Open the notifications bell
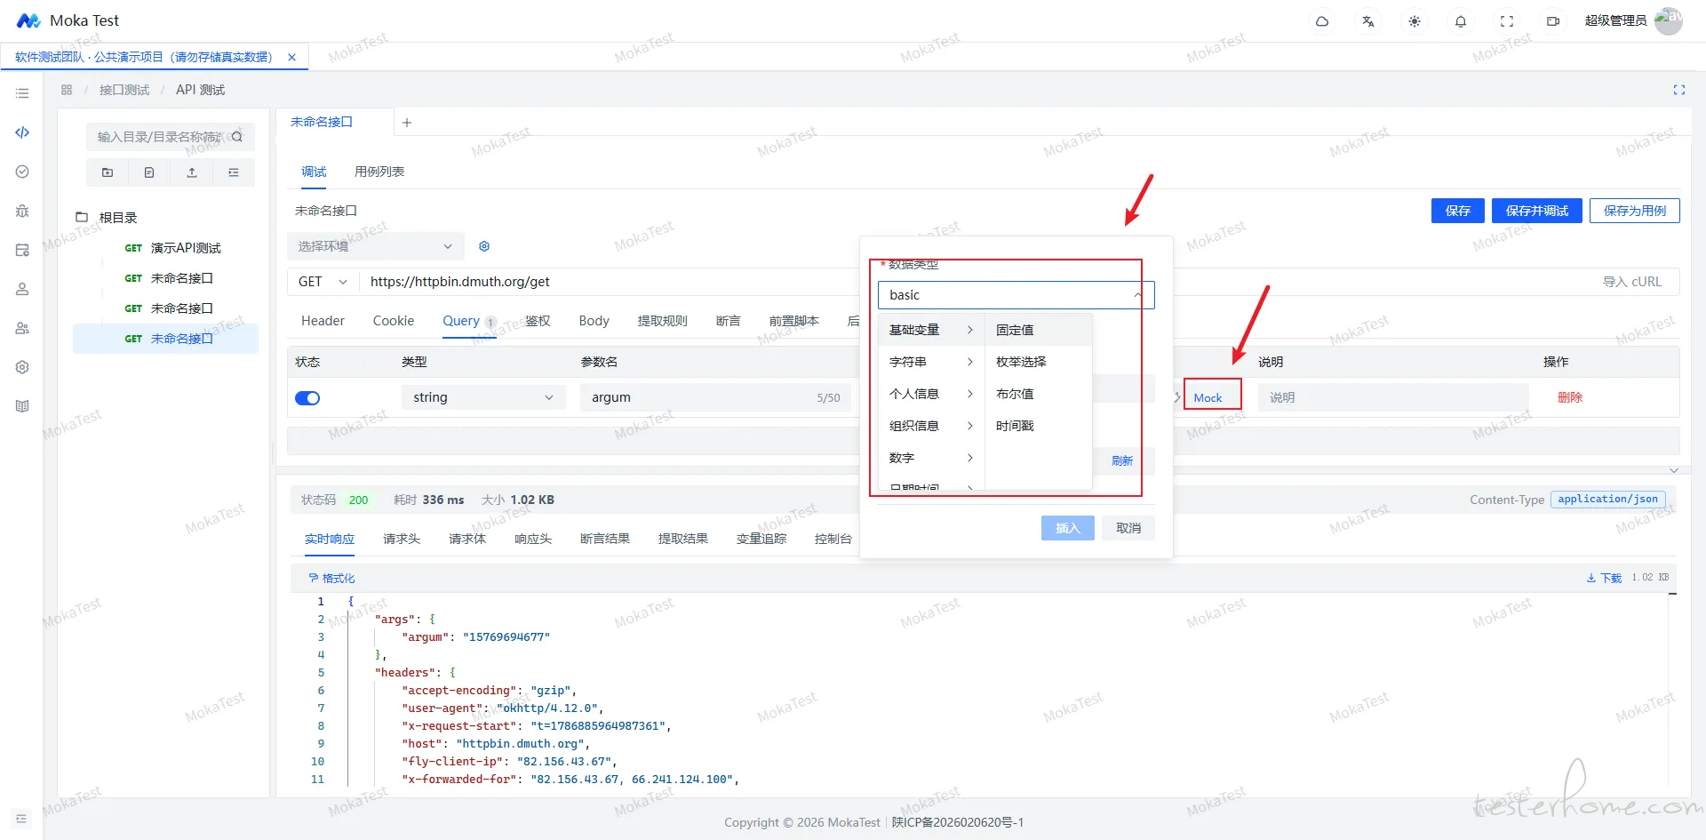 click(1461, 21)
